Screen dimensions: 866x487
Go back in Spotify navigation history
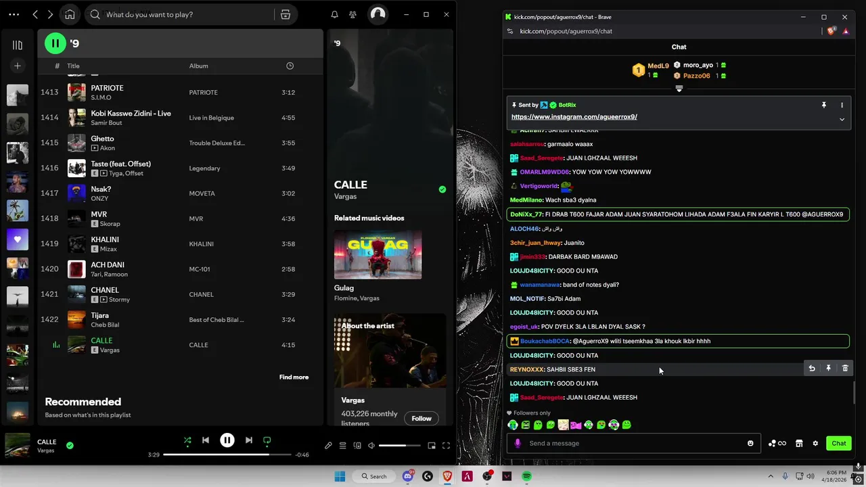[x=35, y=14]
